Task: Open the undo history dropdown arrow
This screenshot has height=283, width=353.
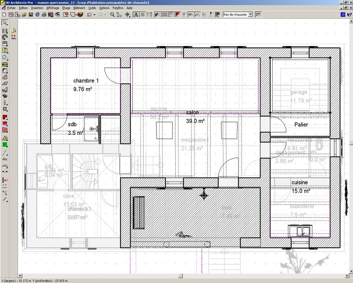Action: click(94, 15)
